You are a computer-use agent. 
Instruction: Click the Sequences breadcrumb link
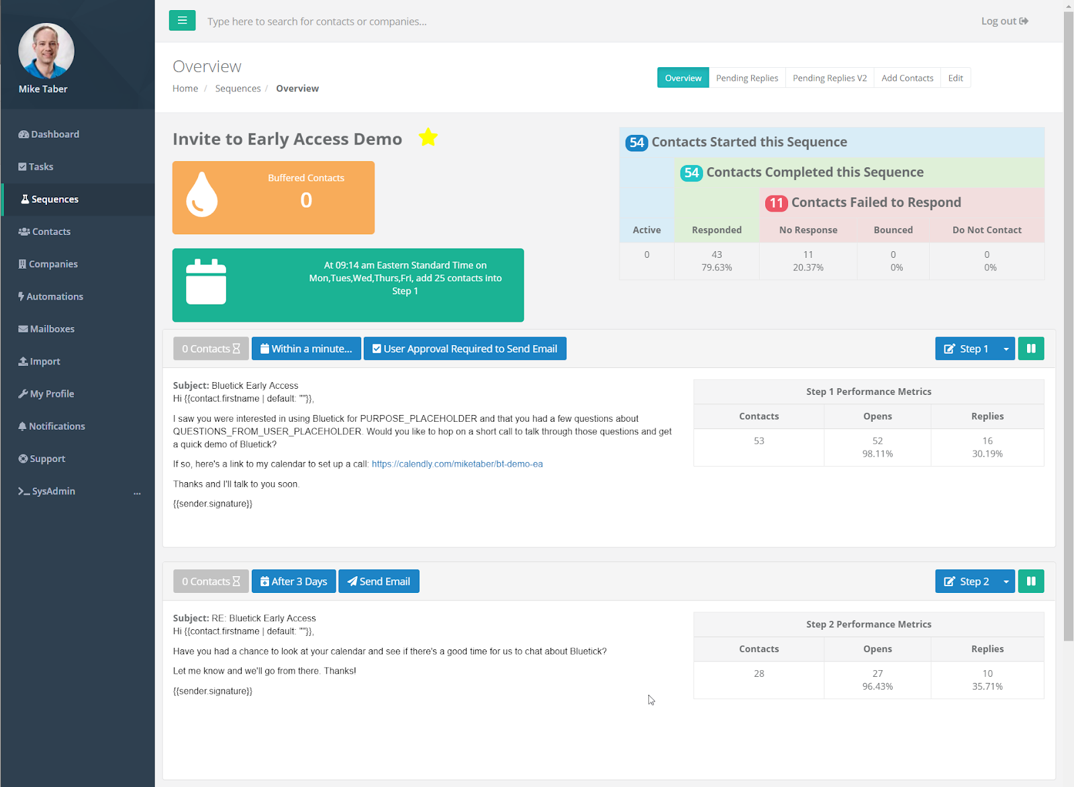click(x=238, y=88)
